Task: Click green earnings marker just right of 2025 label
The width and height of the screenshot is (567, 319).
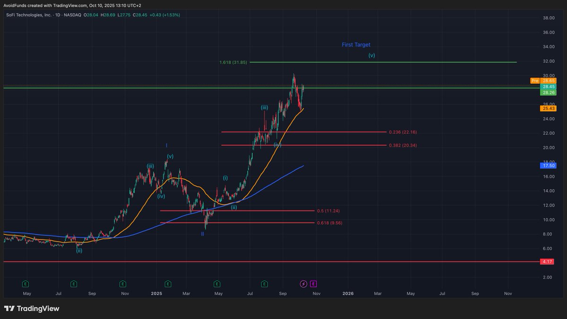Action: (x=168, y=284)
